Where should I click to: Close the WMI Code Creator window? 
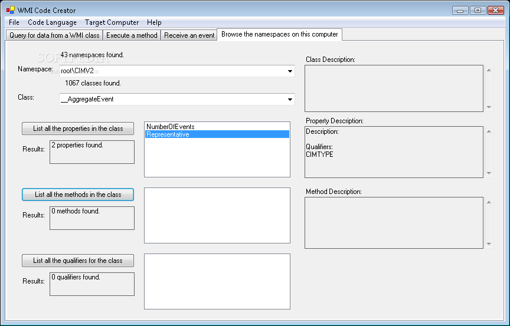[x=496, y=11]
